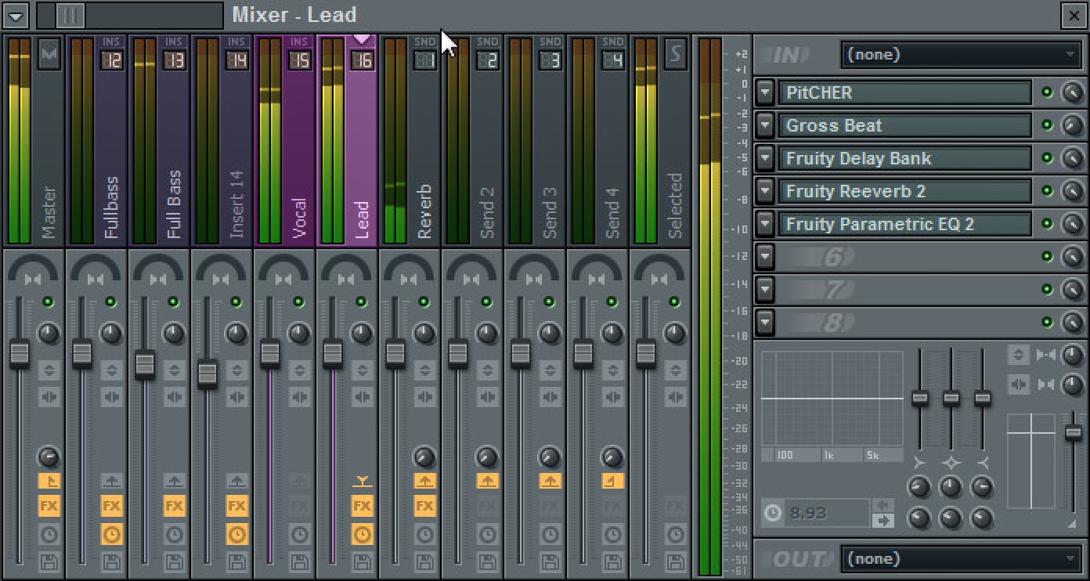Viewport: 1090px width, 581px height.
Task: Click the volume fader handle on the Master track
Action: tap(20, 354)
